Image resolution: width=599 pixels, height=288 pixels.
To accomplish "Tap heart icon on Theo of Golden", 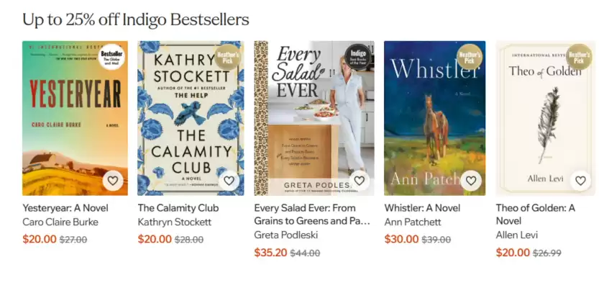I will tap(580, 181).
